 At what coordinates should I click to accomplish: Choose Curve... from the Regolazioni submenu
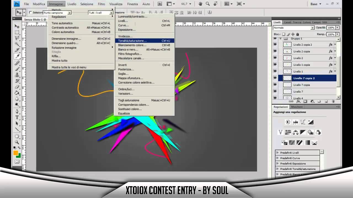144,25
